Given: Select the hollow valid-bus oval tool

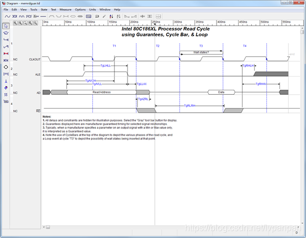Looking at the screenshot, I should [x=73, y=17].
